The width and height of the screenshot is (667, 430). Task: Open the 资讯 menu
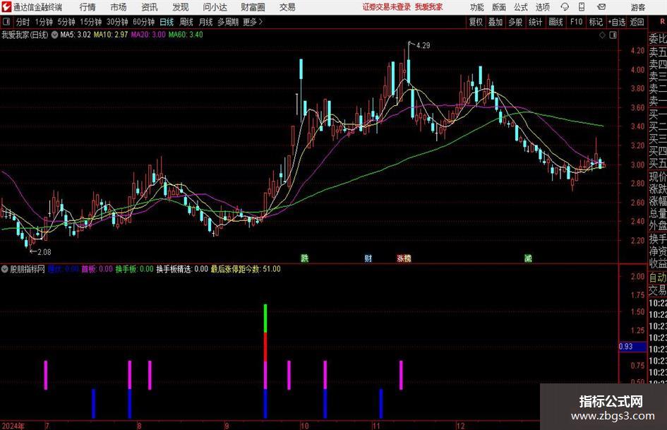tap(150, 7)
